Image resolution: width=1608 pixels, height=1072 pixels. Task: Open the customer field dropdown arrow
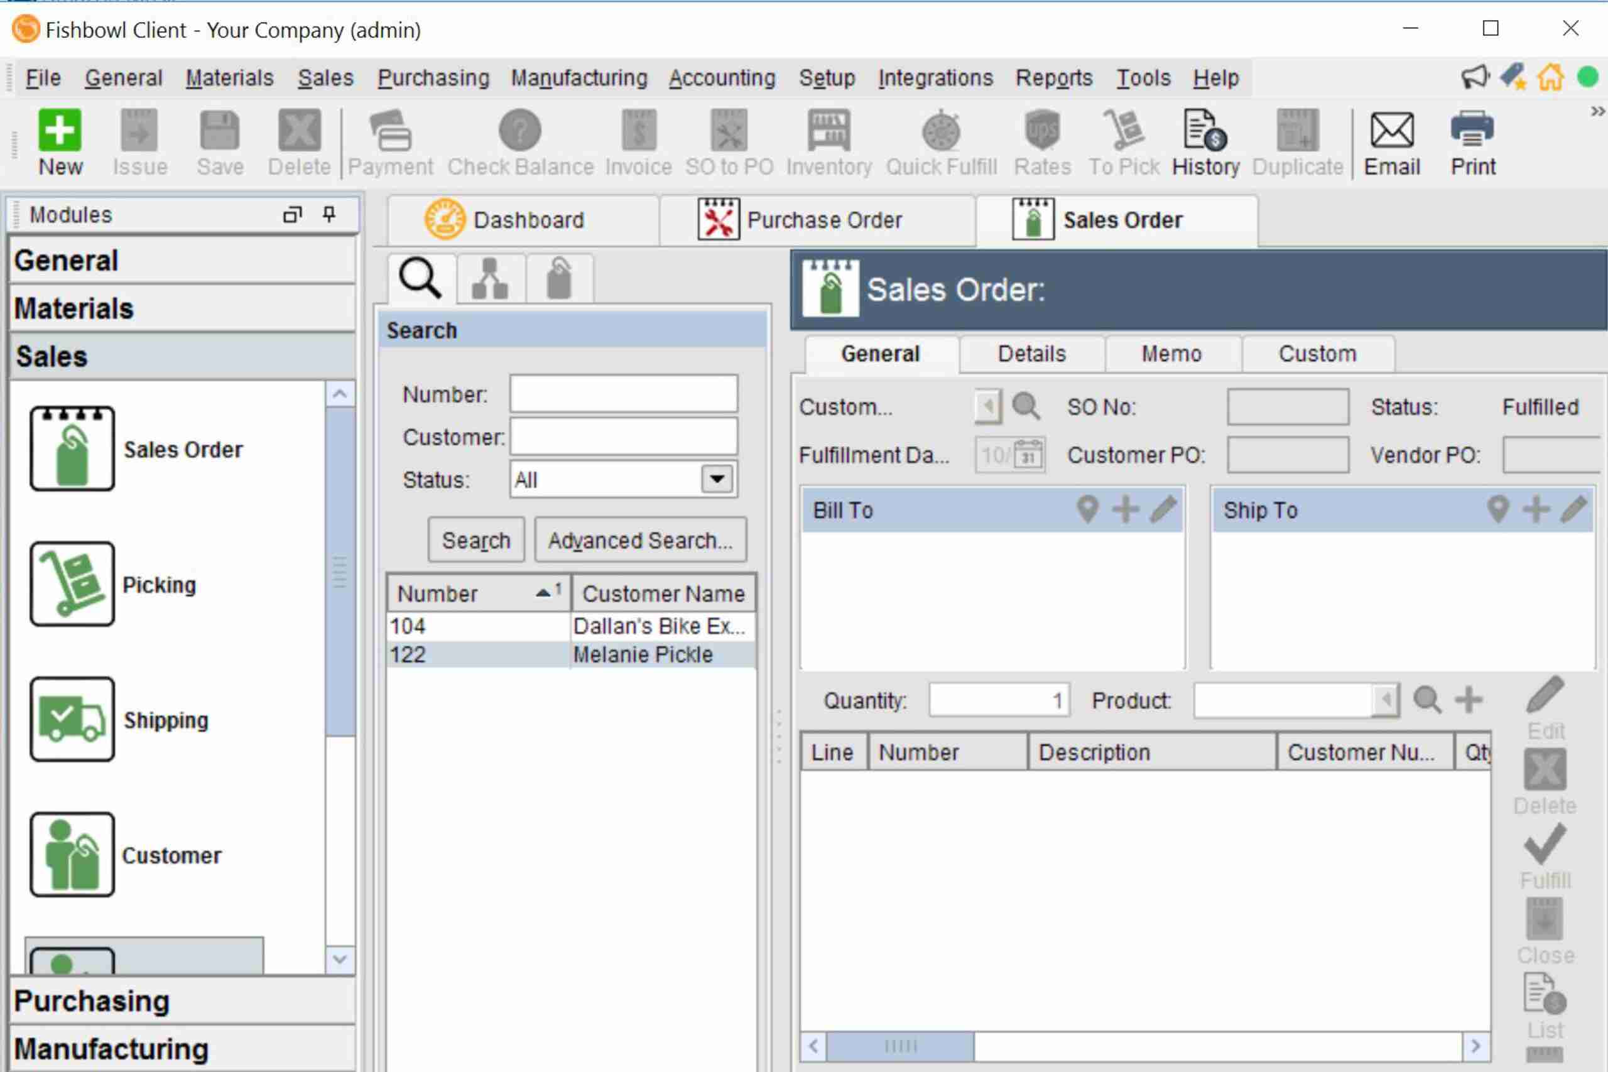(988, 406)
